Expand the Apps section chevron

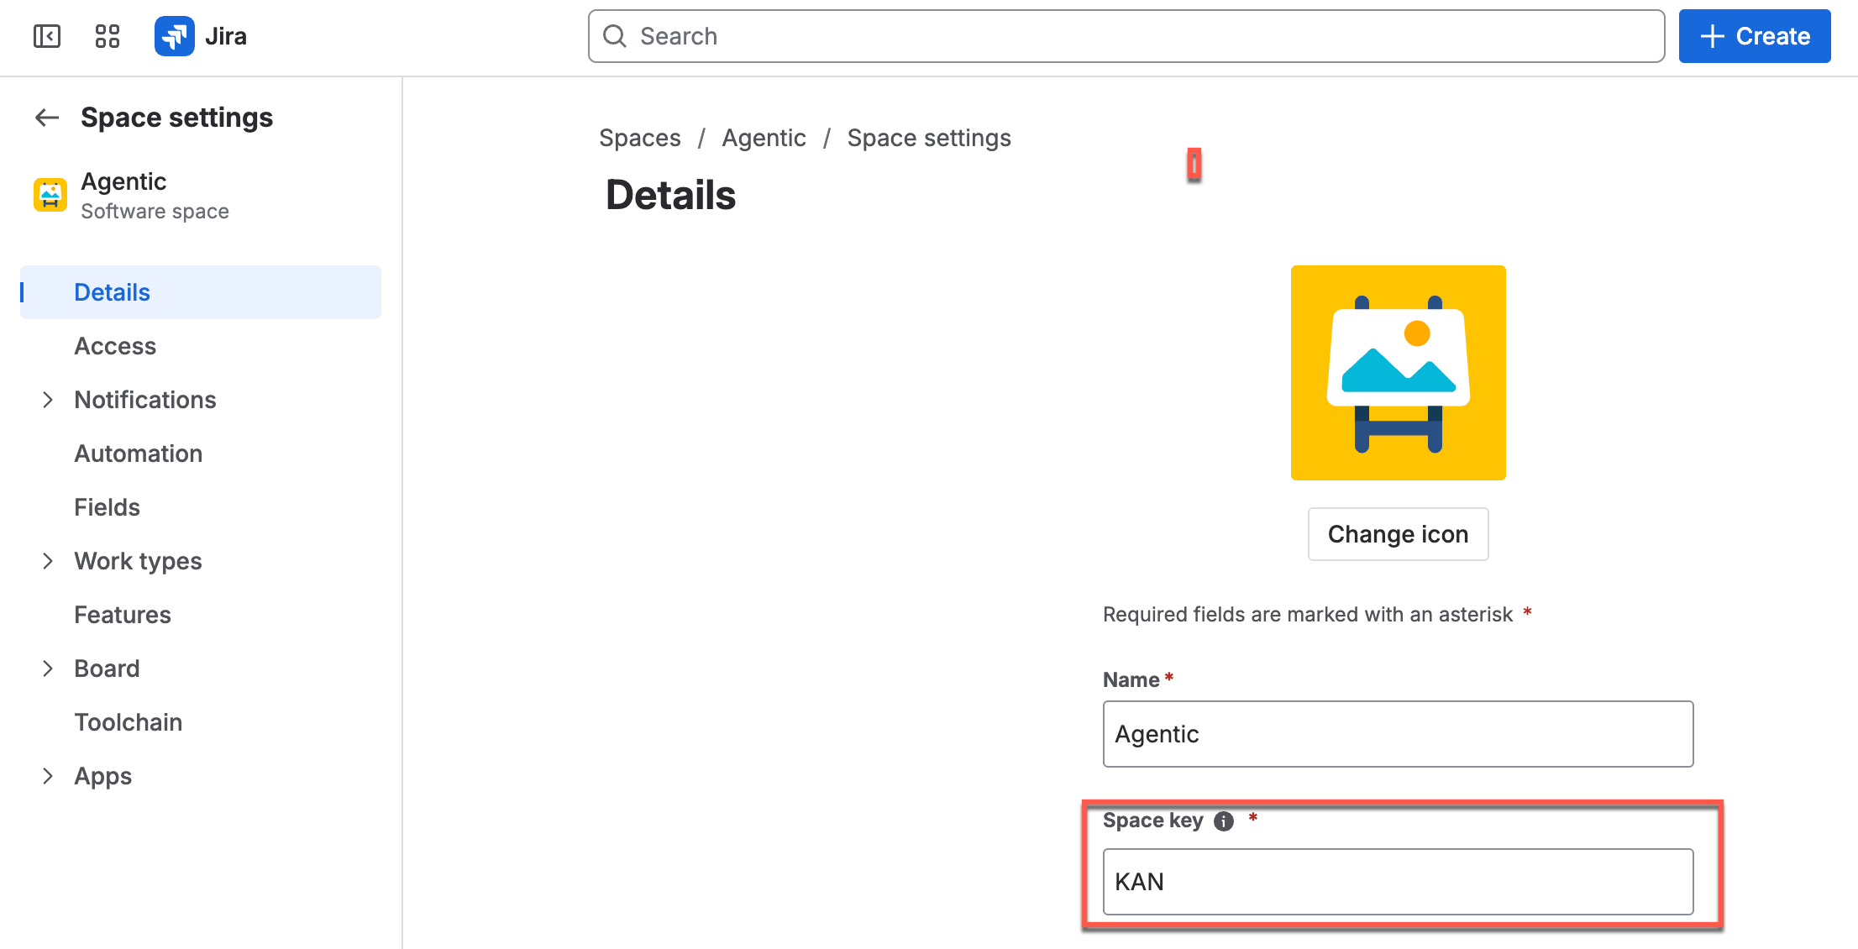48,776
